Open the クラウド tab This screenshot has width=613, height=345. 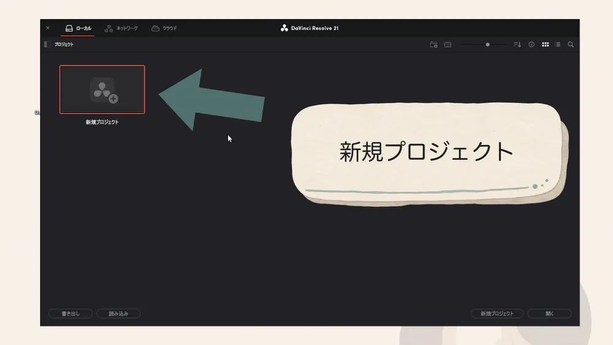(164, 28)
